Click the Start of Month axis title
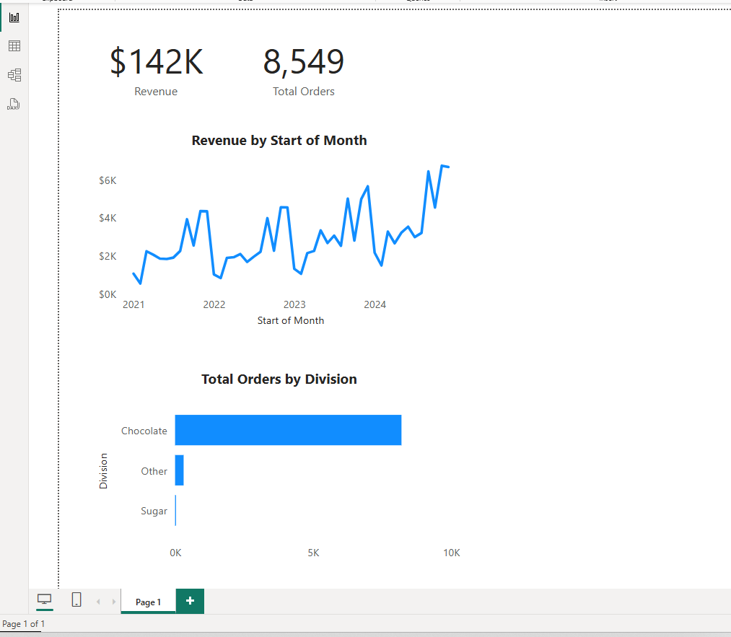 point(290,320)
